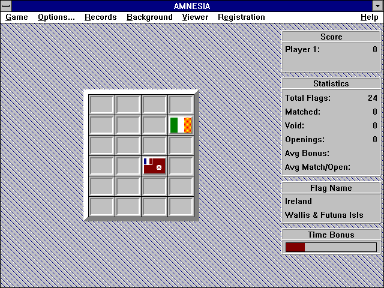Open the Viewer menu
The width and height of the screenshot is (384, 288).
pyautogui.click(x=195, y=17)
